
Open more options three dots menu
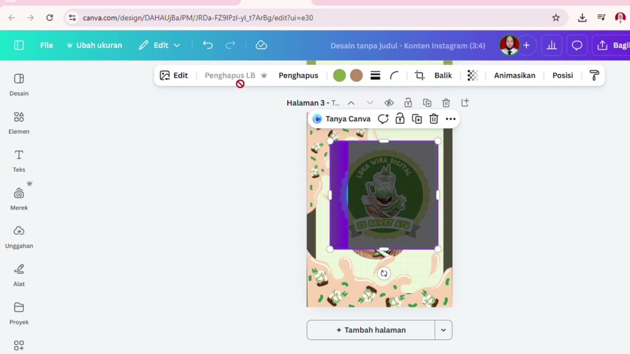(x=450, y=119)
